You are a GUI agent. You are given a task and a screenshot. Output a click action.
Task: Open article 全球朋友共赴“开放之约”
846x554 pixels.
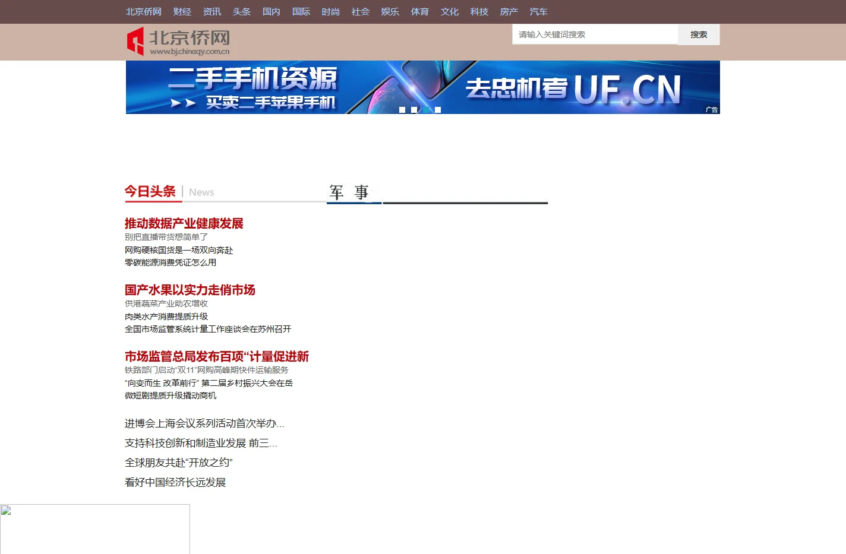point(179,463)
